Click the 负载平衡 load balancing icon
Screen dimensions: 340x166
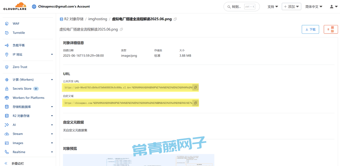point(7,46)
